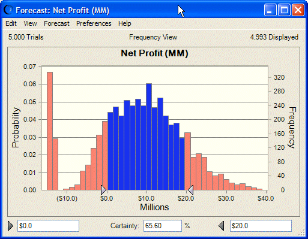Click the 320 frequency axis value

coord(279,77)
